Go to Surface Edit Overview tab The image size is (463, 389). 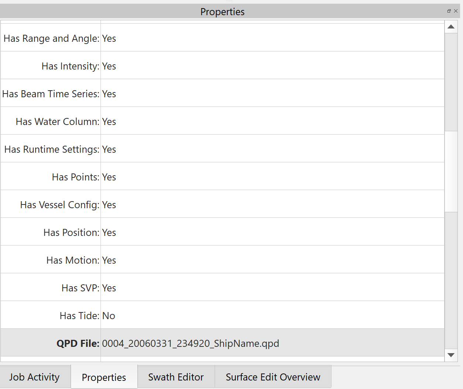pyautogui.click(x=273, y=377)
